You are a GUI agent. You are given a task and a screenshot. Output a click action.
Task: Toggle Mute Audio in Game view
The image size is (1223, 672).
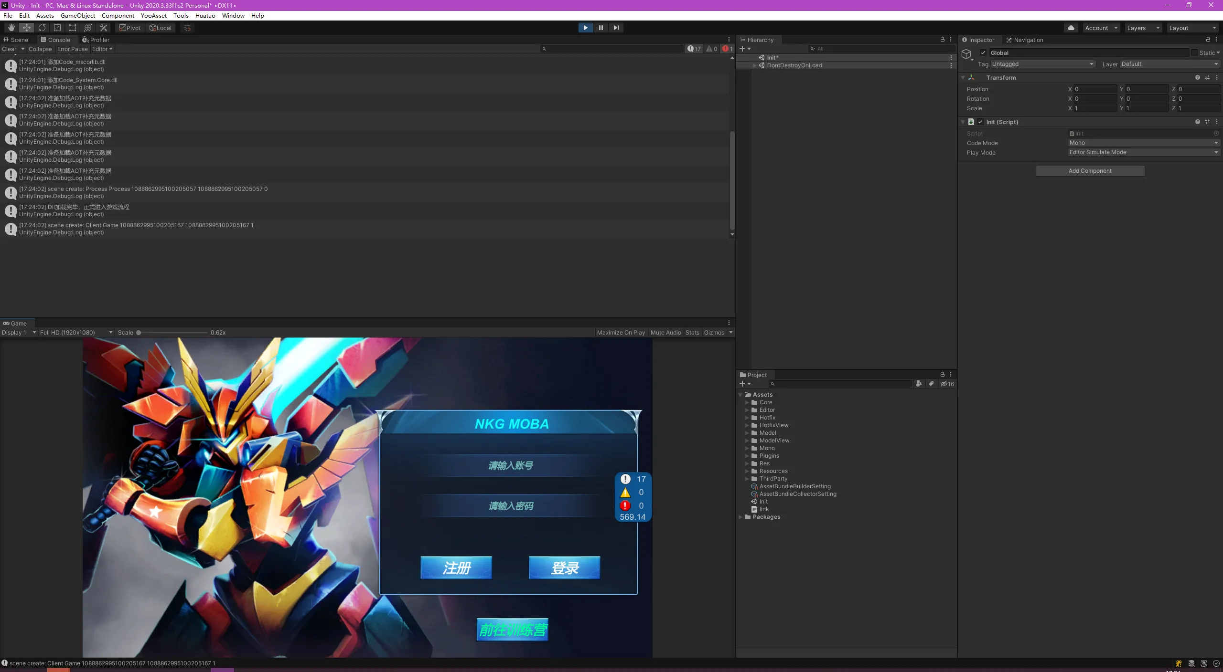click(665, 332)
